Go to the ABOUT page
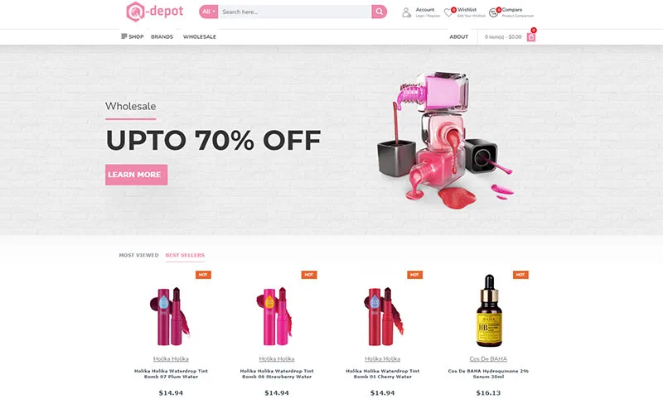The height and width of the screenshot is (399, 663). point(459,36)
